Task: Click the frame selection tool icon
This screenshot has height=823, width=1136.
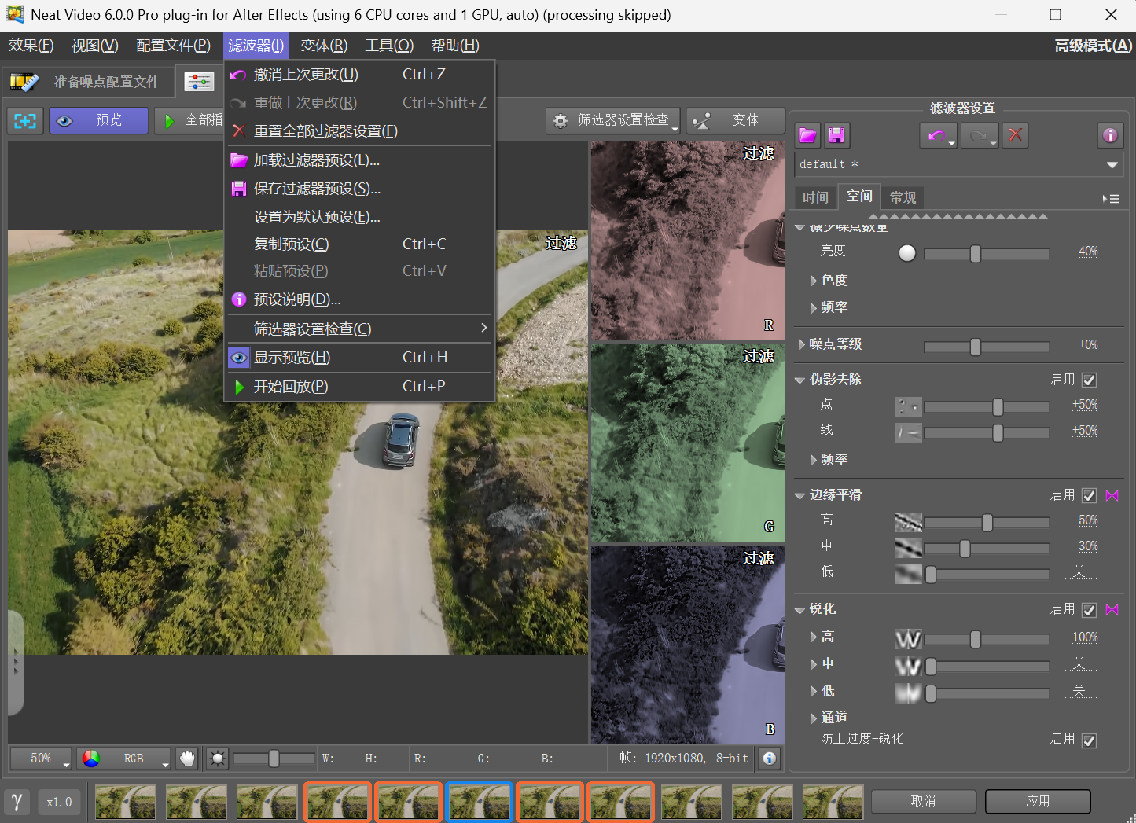Action: point(25,120)
